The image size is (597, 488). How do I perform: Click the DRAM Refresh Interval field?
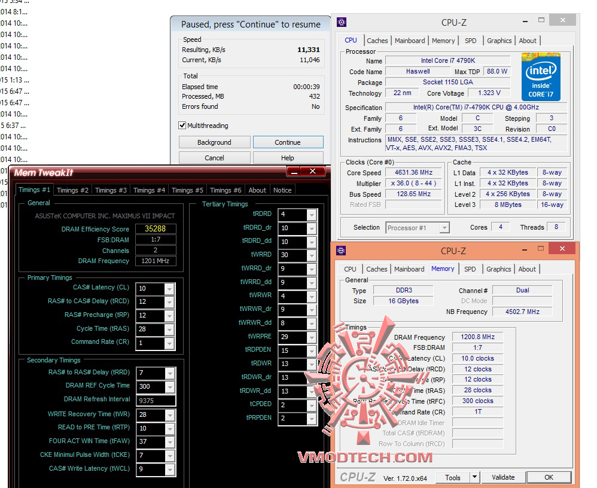(156, 401)
